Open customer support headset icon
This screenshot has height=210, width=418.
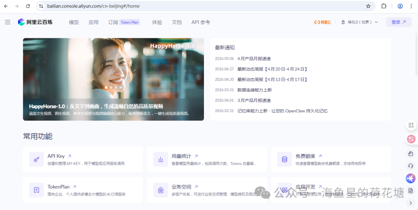(411, 166)
